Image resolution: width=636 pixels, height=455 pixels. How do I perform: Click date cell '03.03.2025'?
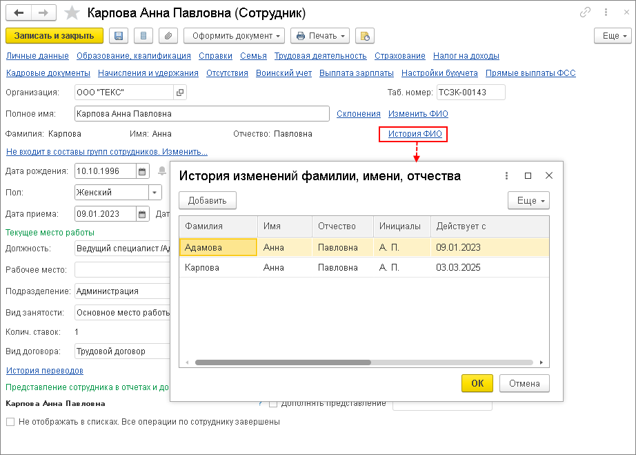point(458,267)
